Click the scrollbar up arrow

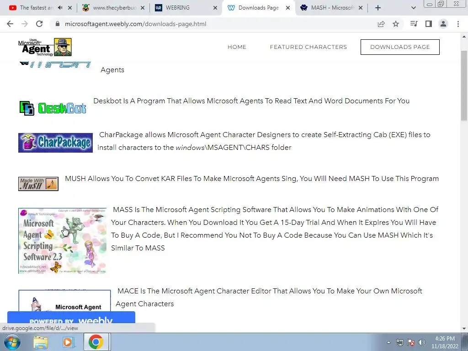(464, 37)
